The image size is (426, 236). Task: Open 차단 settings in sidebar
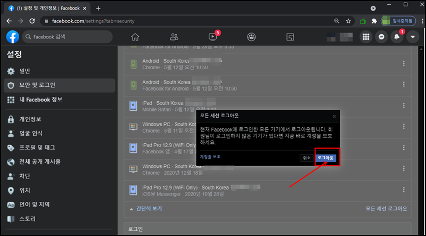click(60, 176)
